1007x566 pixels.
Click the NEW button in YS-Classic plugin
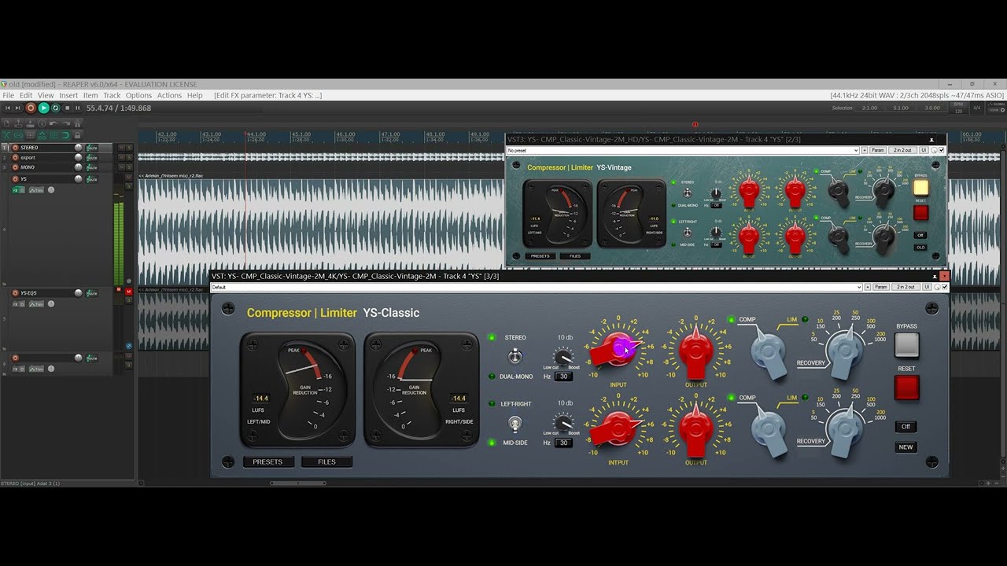[x=906, y=447]
